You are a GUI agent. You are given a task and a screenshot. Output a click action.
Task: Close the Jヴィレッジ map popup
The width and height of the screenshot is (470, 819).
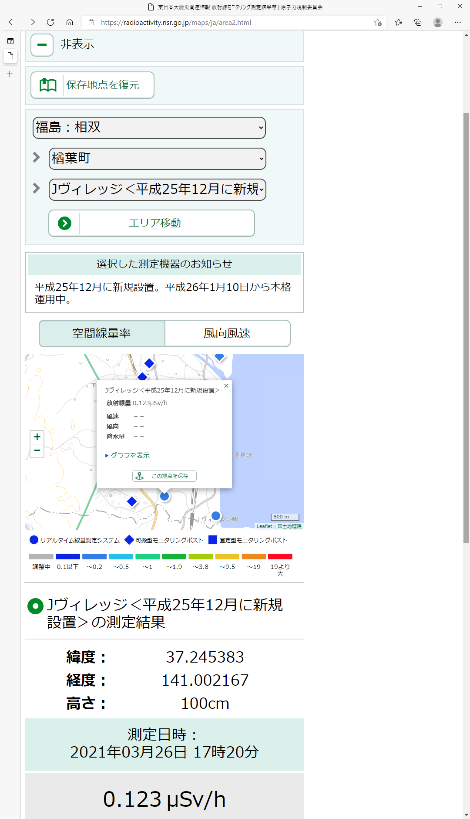pos(226,386)
